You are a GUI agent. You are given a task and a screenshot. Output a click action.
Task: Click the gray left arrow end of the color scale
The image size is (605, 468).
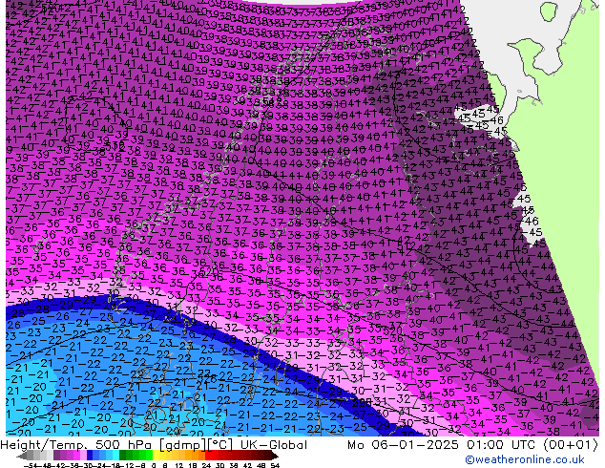(21, 456)
